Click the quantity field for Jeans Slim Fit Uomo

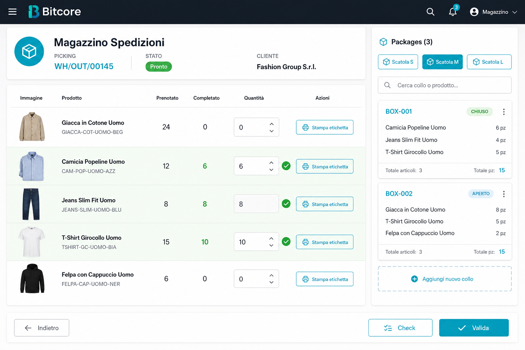point(256,204)
